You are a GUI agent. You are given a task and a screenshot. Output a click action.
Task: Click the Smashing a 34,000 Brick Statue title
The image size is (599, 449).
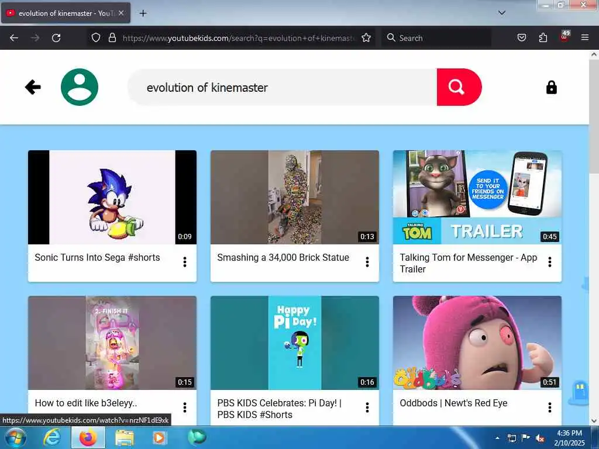[283, 258]
